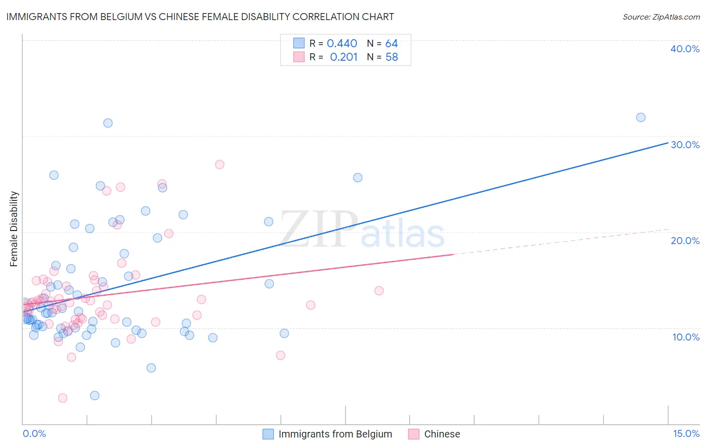The image size is (706, 448).
Task: Click the chart title text
Action: pyautogui.click(x=200, y=17)
